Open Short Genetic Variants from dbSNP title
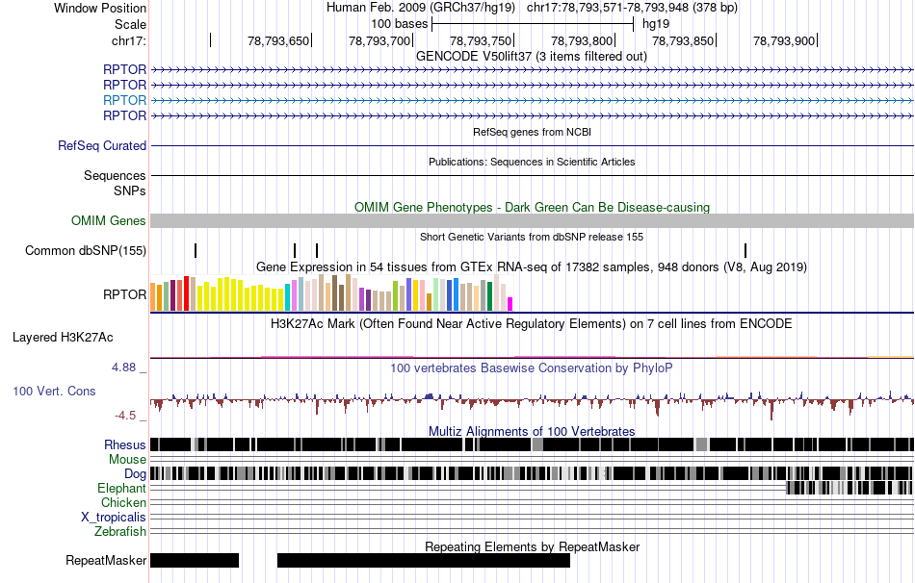915x583 pixels. click(532, 237)
